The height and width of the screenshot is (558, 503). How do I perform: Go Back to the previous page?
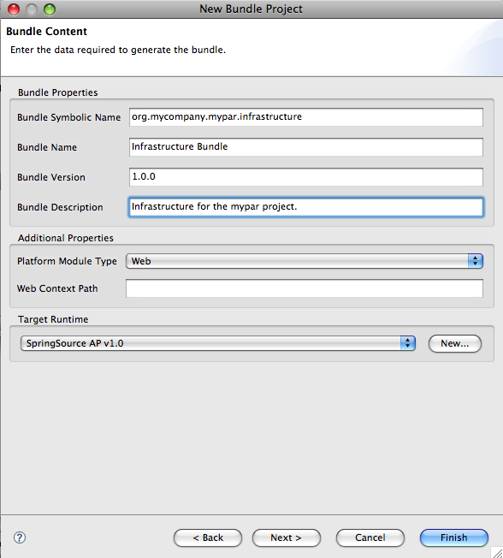coord(208,537)
